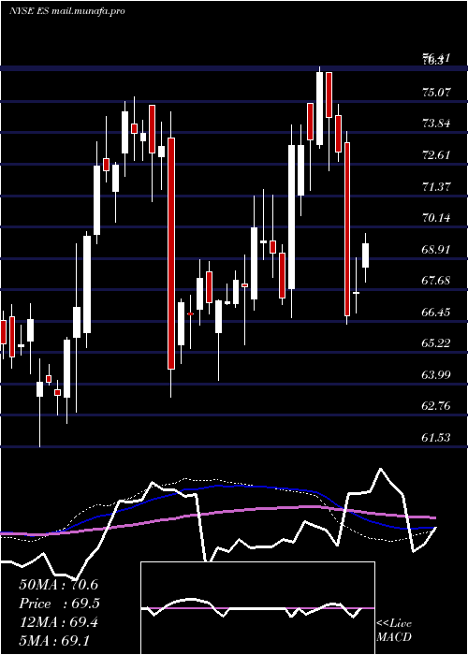
Task: Click the 5MA : 69.1 reading
Action: pyautogui.click(x=54, y=641)
